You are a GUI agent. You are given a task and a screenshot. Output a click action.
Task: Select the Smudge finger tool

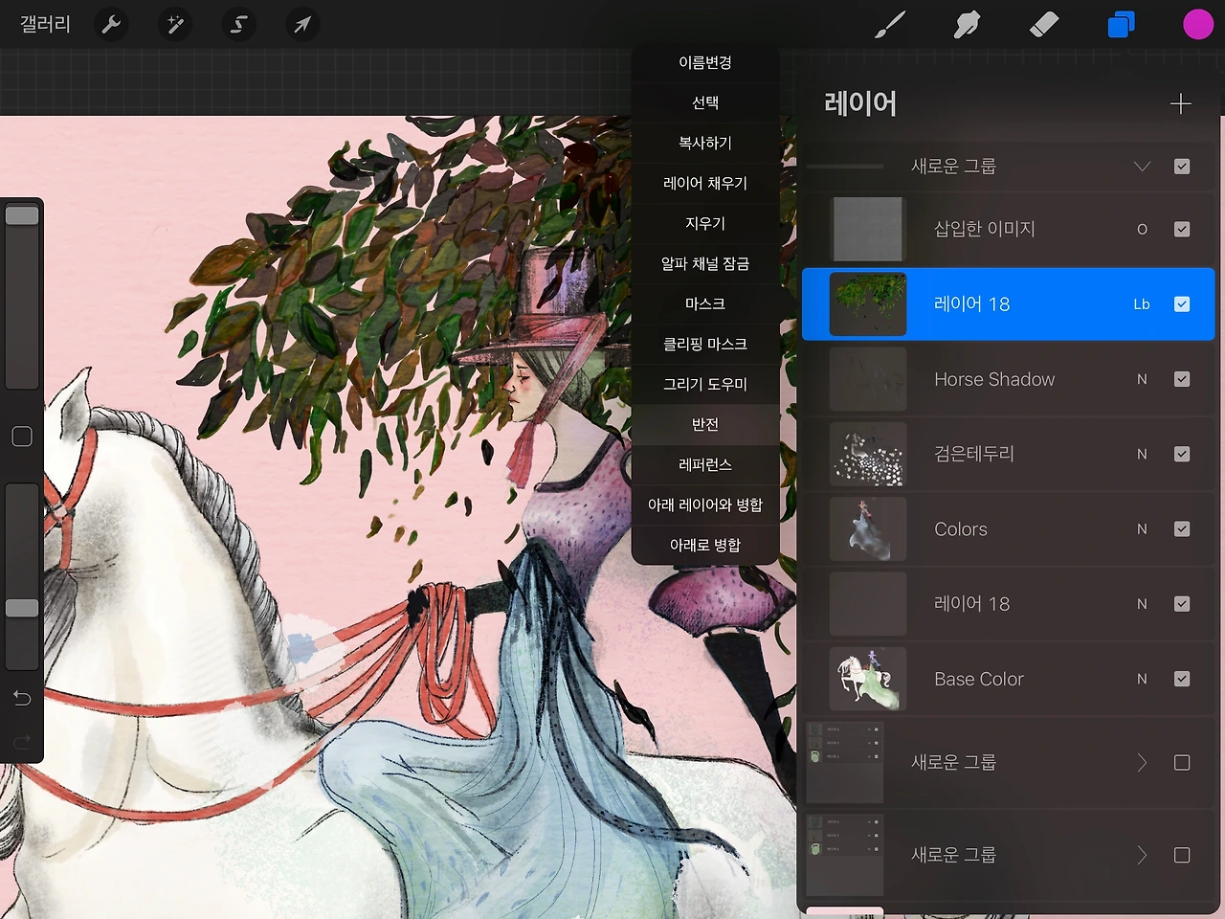pyautogui.click(x=967, y=25)
